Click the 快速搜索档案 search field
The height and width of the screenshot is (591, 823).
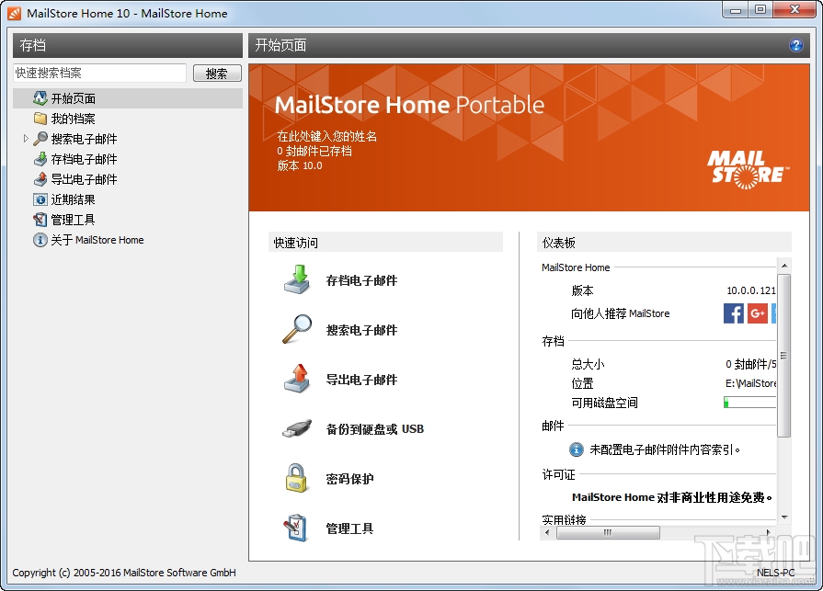[99, 73]
